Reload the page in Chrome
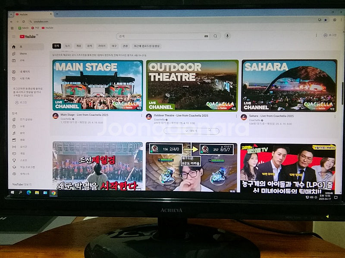This screenshot has height=258, width=345. (x=23, y=21)
